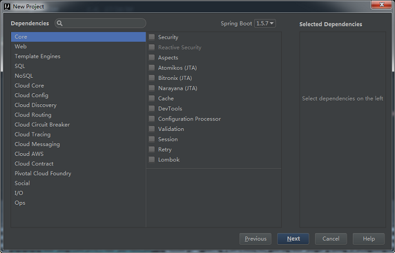The width and height of the screenshot is (395, 253).
Task: Click the Configuration Processor label
Action: (x=189, y=119)
